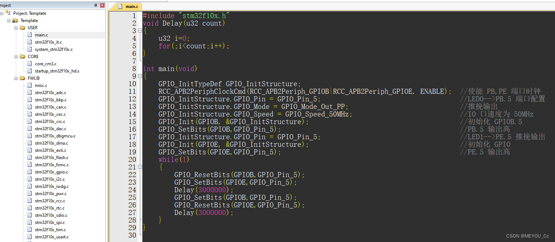Click the file icon beside stm32f10x_cec.c
555x242 pixels.
30,114
